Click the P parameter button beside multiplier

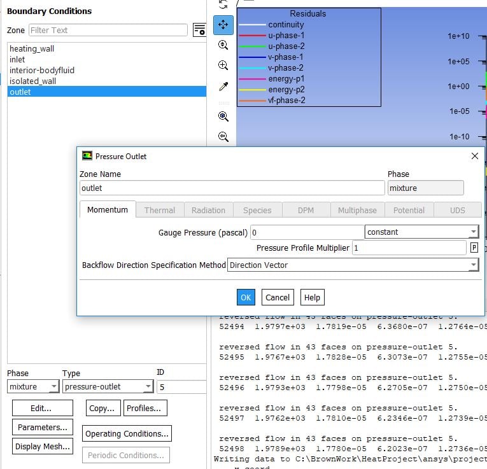click(x=474, y=248)
